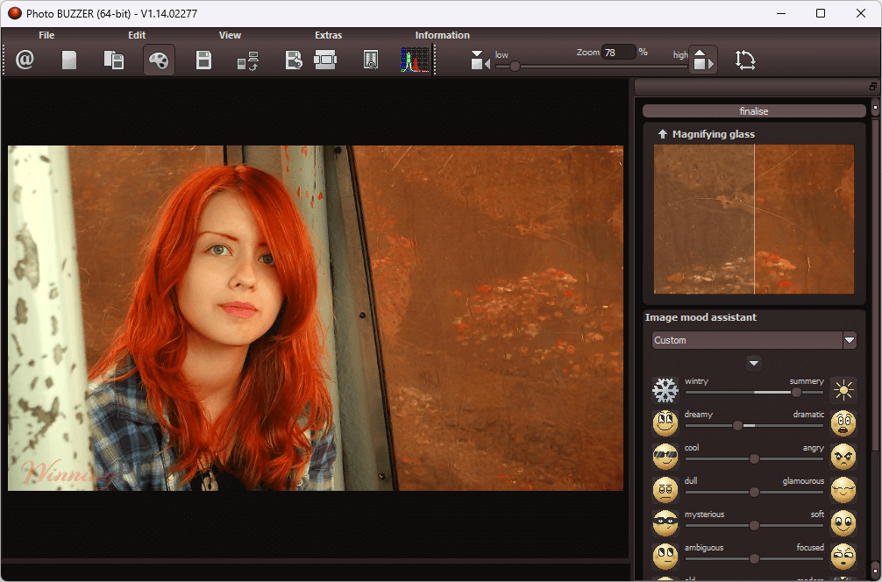The width and height of the screenshot is (882, 582).
Task: Click the ambiguous face icon
Action: tap(665, 556)
